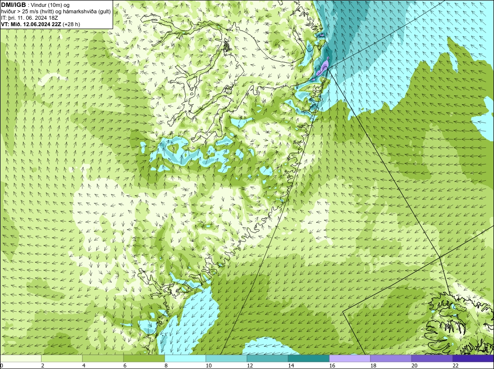Click the 10–12 m/s turquoise legend swatch
This screenshot has height=369, width=494.
point(226,358)
